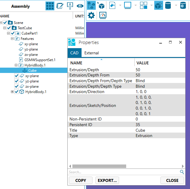This screenshot has width=190, height=189.
Task: Click the assembly hierarchy toolbar icon
Action: pos(91,5)
